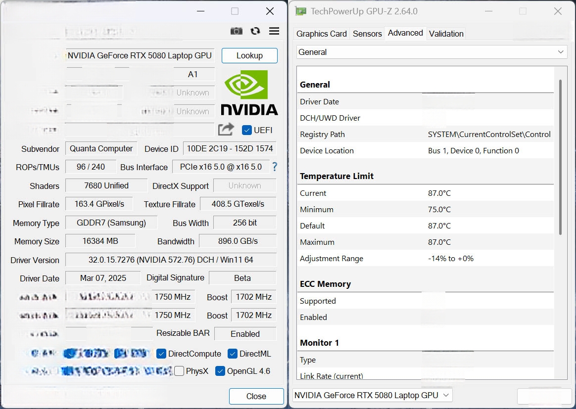Click the Registry Path row
Image resolution: width=576 pixels, height=409 pixels.
(x=426, y=134)
